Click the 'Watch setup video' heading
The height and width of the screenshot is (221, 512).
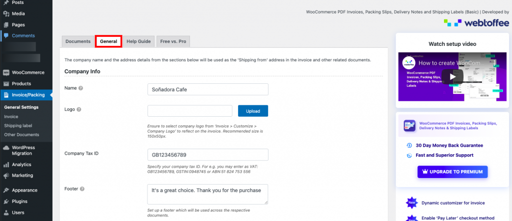click(452, 44)
